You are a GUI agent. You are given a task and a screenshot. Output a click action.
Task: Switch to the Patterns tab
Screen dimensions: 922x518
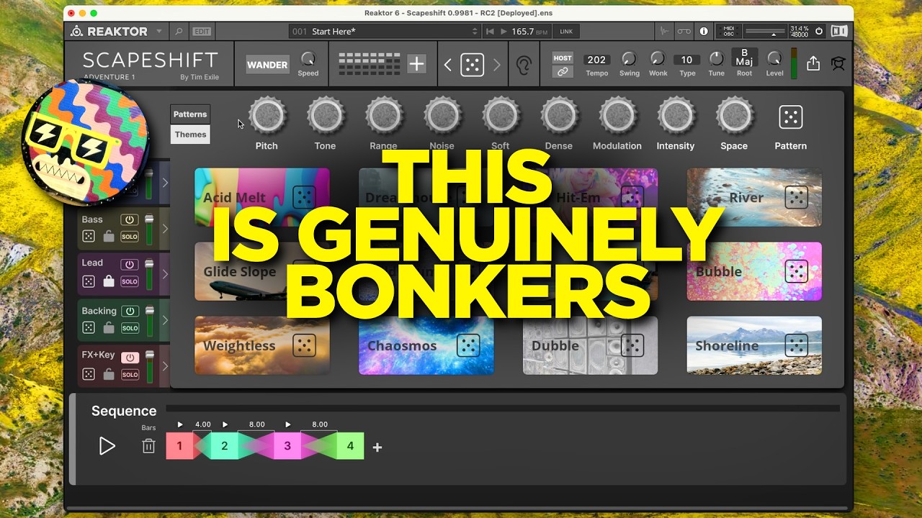pos(190,114)
